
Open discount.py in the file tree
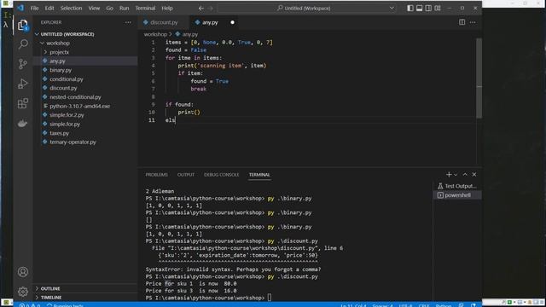click(x=85, y=88)
